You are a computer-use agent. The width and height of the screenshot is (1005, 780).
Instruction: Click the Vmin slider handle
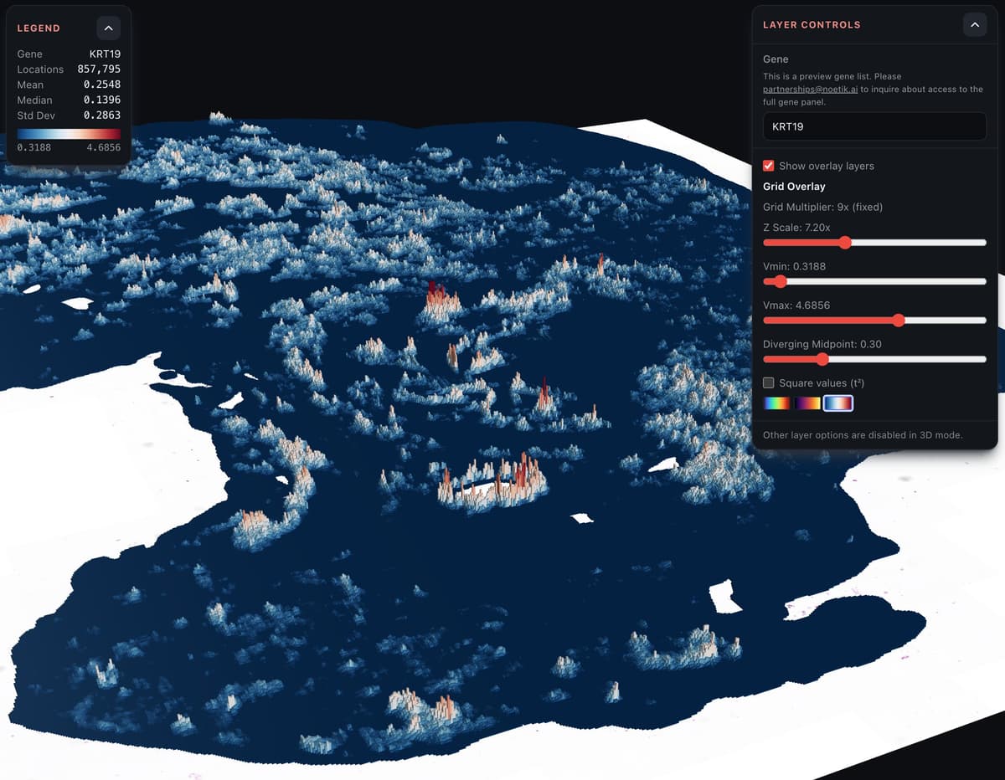[779, 281]
